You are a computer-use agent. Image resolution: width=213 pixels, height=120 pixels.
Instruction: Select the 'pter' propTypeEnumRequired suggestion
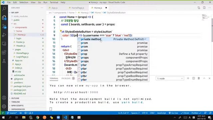[x=113, y=80]
